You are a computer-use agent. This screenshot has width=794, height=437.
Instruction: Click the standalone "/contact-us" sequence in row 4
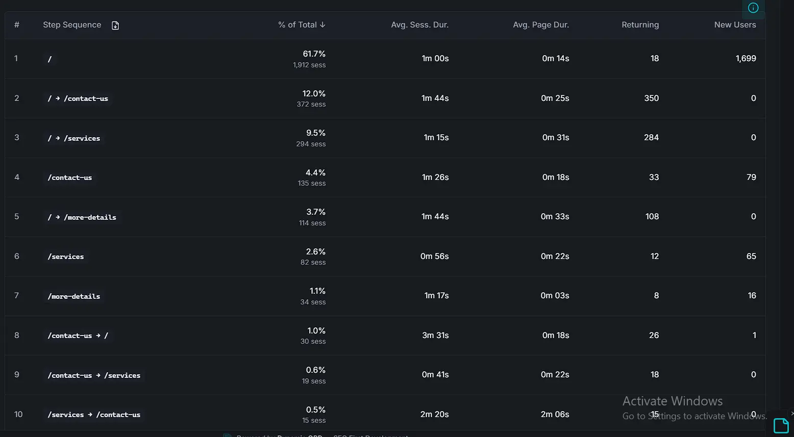[x=70, y=177]
